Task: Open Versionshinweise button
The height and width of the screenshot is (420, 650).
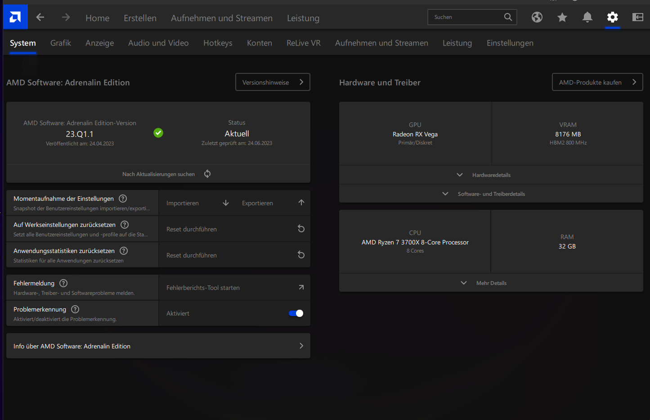Action: point(273,82)
